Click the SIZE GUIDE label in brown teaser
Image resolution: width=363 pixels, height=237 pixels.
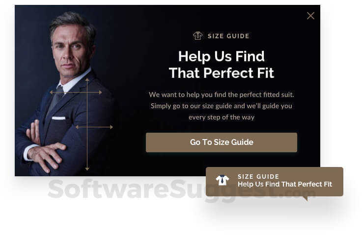[258, 177]
